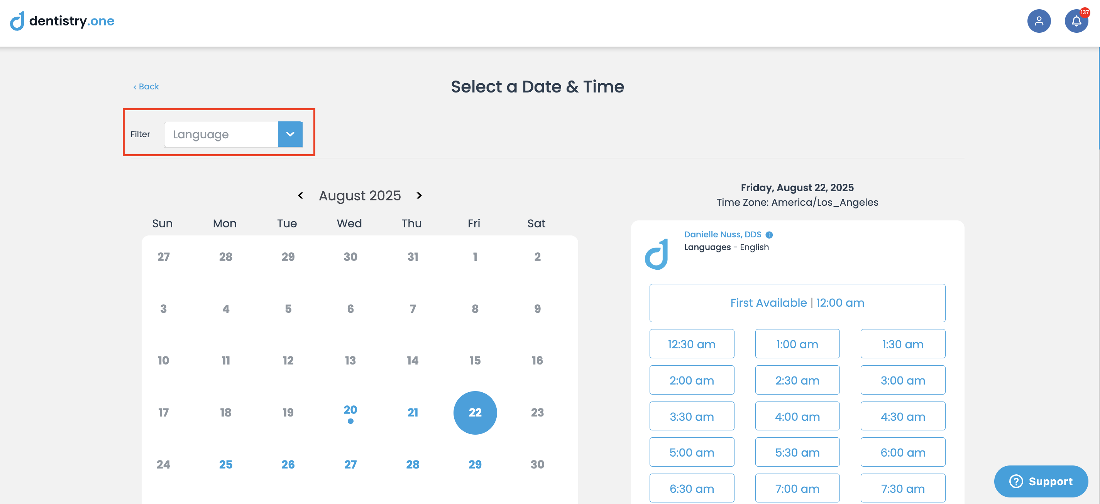This screenshot has height=504, width=1100.
Task: Select August 20 with availability dot
Action: (x=350, y=411)
